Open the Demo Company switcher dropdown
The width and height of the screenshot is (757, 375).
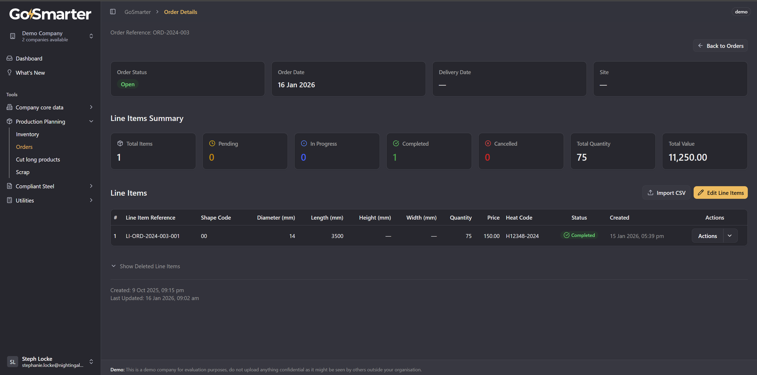91,36
